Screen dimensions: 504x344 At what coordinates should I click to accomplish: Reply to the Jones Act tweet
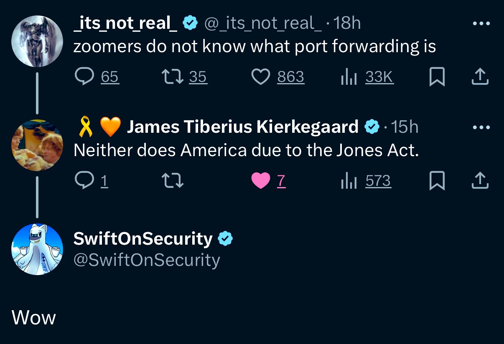coord(84,181)
